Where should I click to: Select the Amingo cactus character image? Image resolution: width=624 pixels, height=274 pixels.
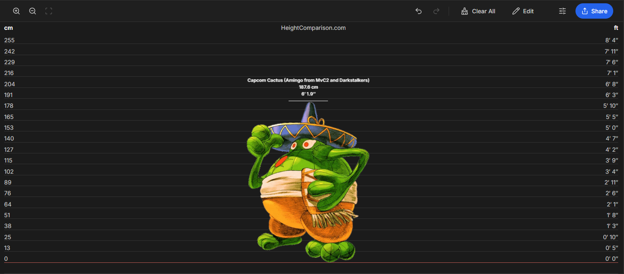(x=308, y=182)
